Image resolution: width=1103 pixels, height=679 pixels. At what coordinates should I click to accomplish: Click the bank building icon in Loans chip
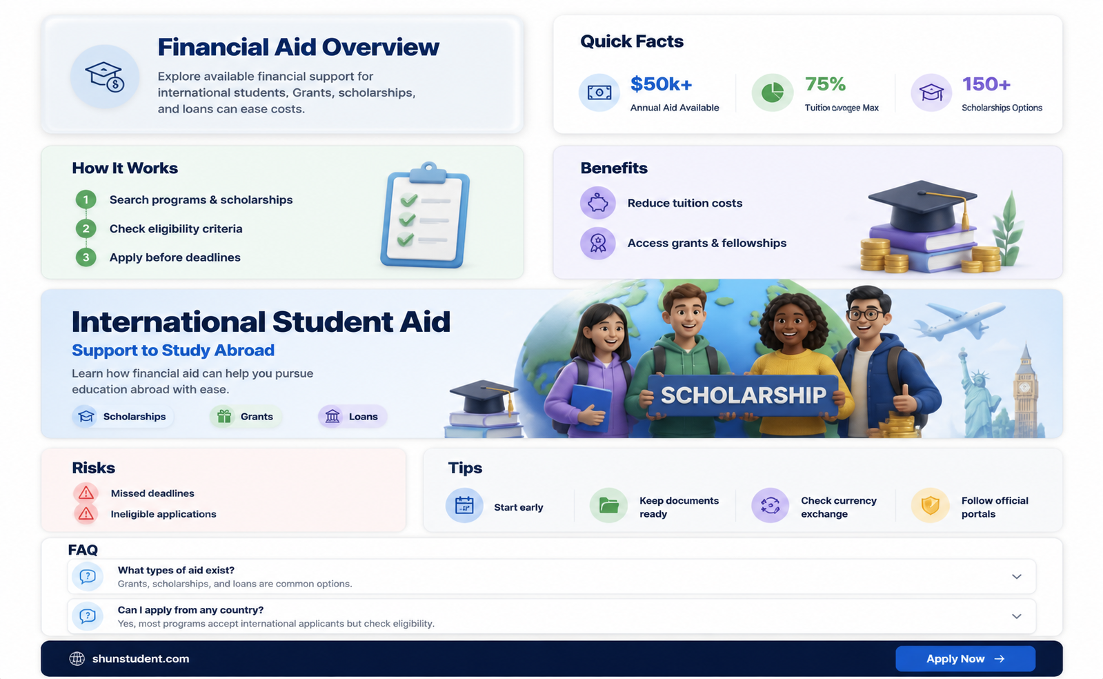pos(332,416)
